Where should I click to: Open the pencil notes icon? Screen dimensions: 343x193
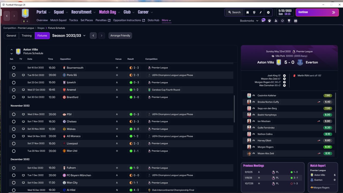[261, 12]
